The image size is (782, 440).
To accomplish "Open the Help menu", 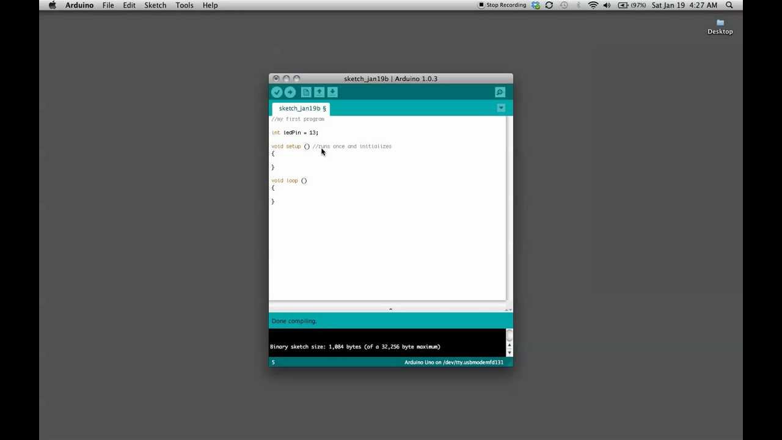I will coord(210,5).
